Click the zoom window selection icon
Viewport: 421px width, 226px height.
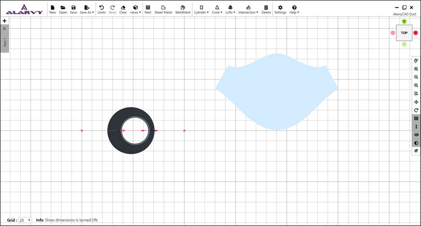tap(416, 94)
